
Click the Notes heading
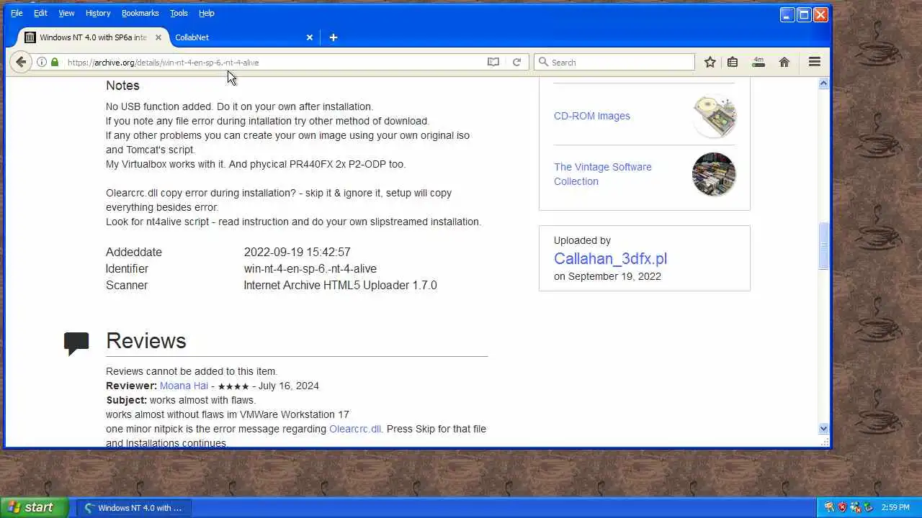[x=122, y=86]
